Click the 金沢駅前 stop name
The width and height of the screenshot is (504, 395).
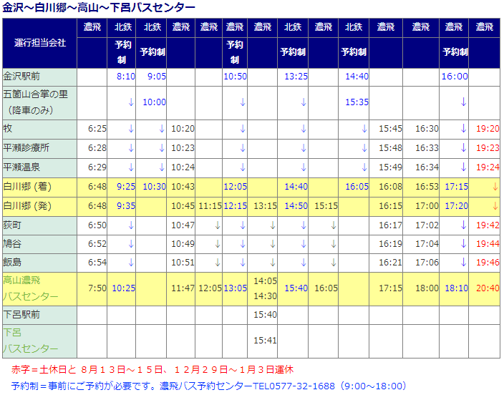coord(21,76)
